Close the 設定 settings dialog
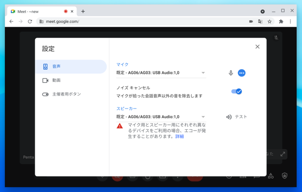Image resolution: width=302 pixels, height=192 pixels. (x=257, y=47)
